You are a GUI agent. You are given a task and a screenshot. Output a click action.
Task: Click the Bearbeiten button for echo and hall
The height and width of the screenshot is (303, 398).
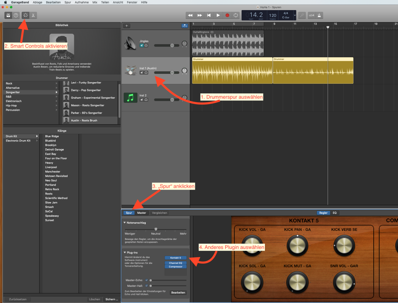(178, 293)
